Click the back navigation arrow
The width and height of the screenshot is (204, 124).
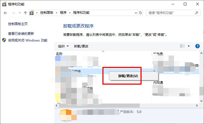(x=5, y=13)
